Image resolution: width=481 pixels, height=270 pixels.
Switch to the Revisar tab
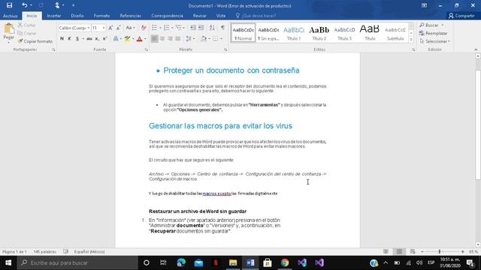[200, 16]
